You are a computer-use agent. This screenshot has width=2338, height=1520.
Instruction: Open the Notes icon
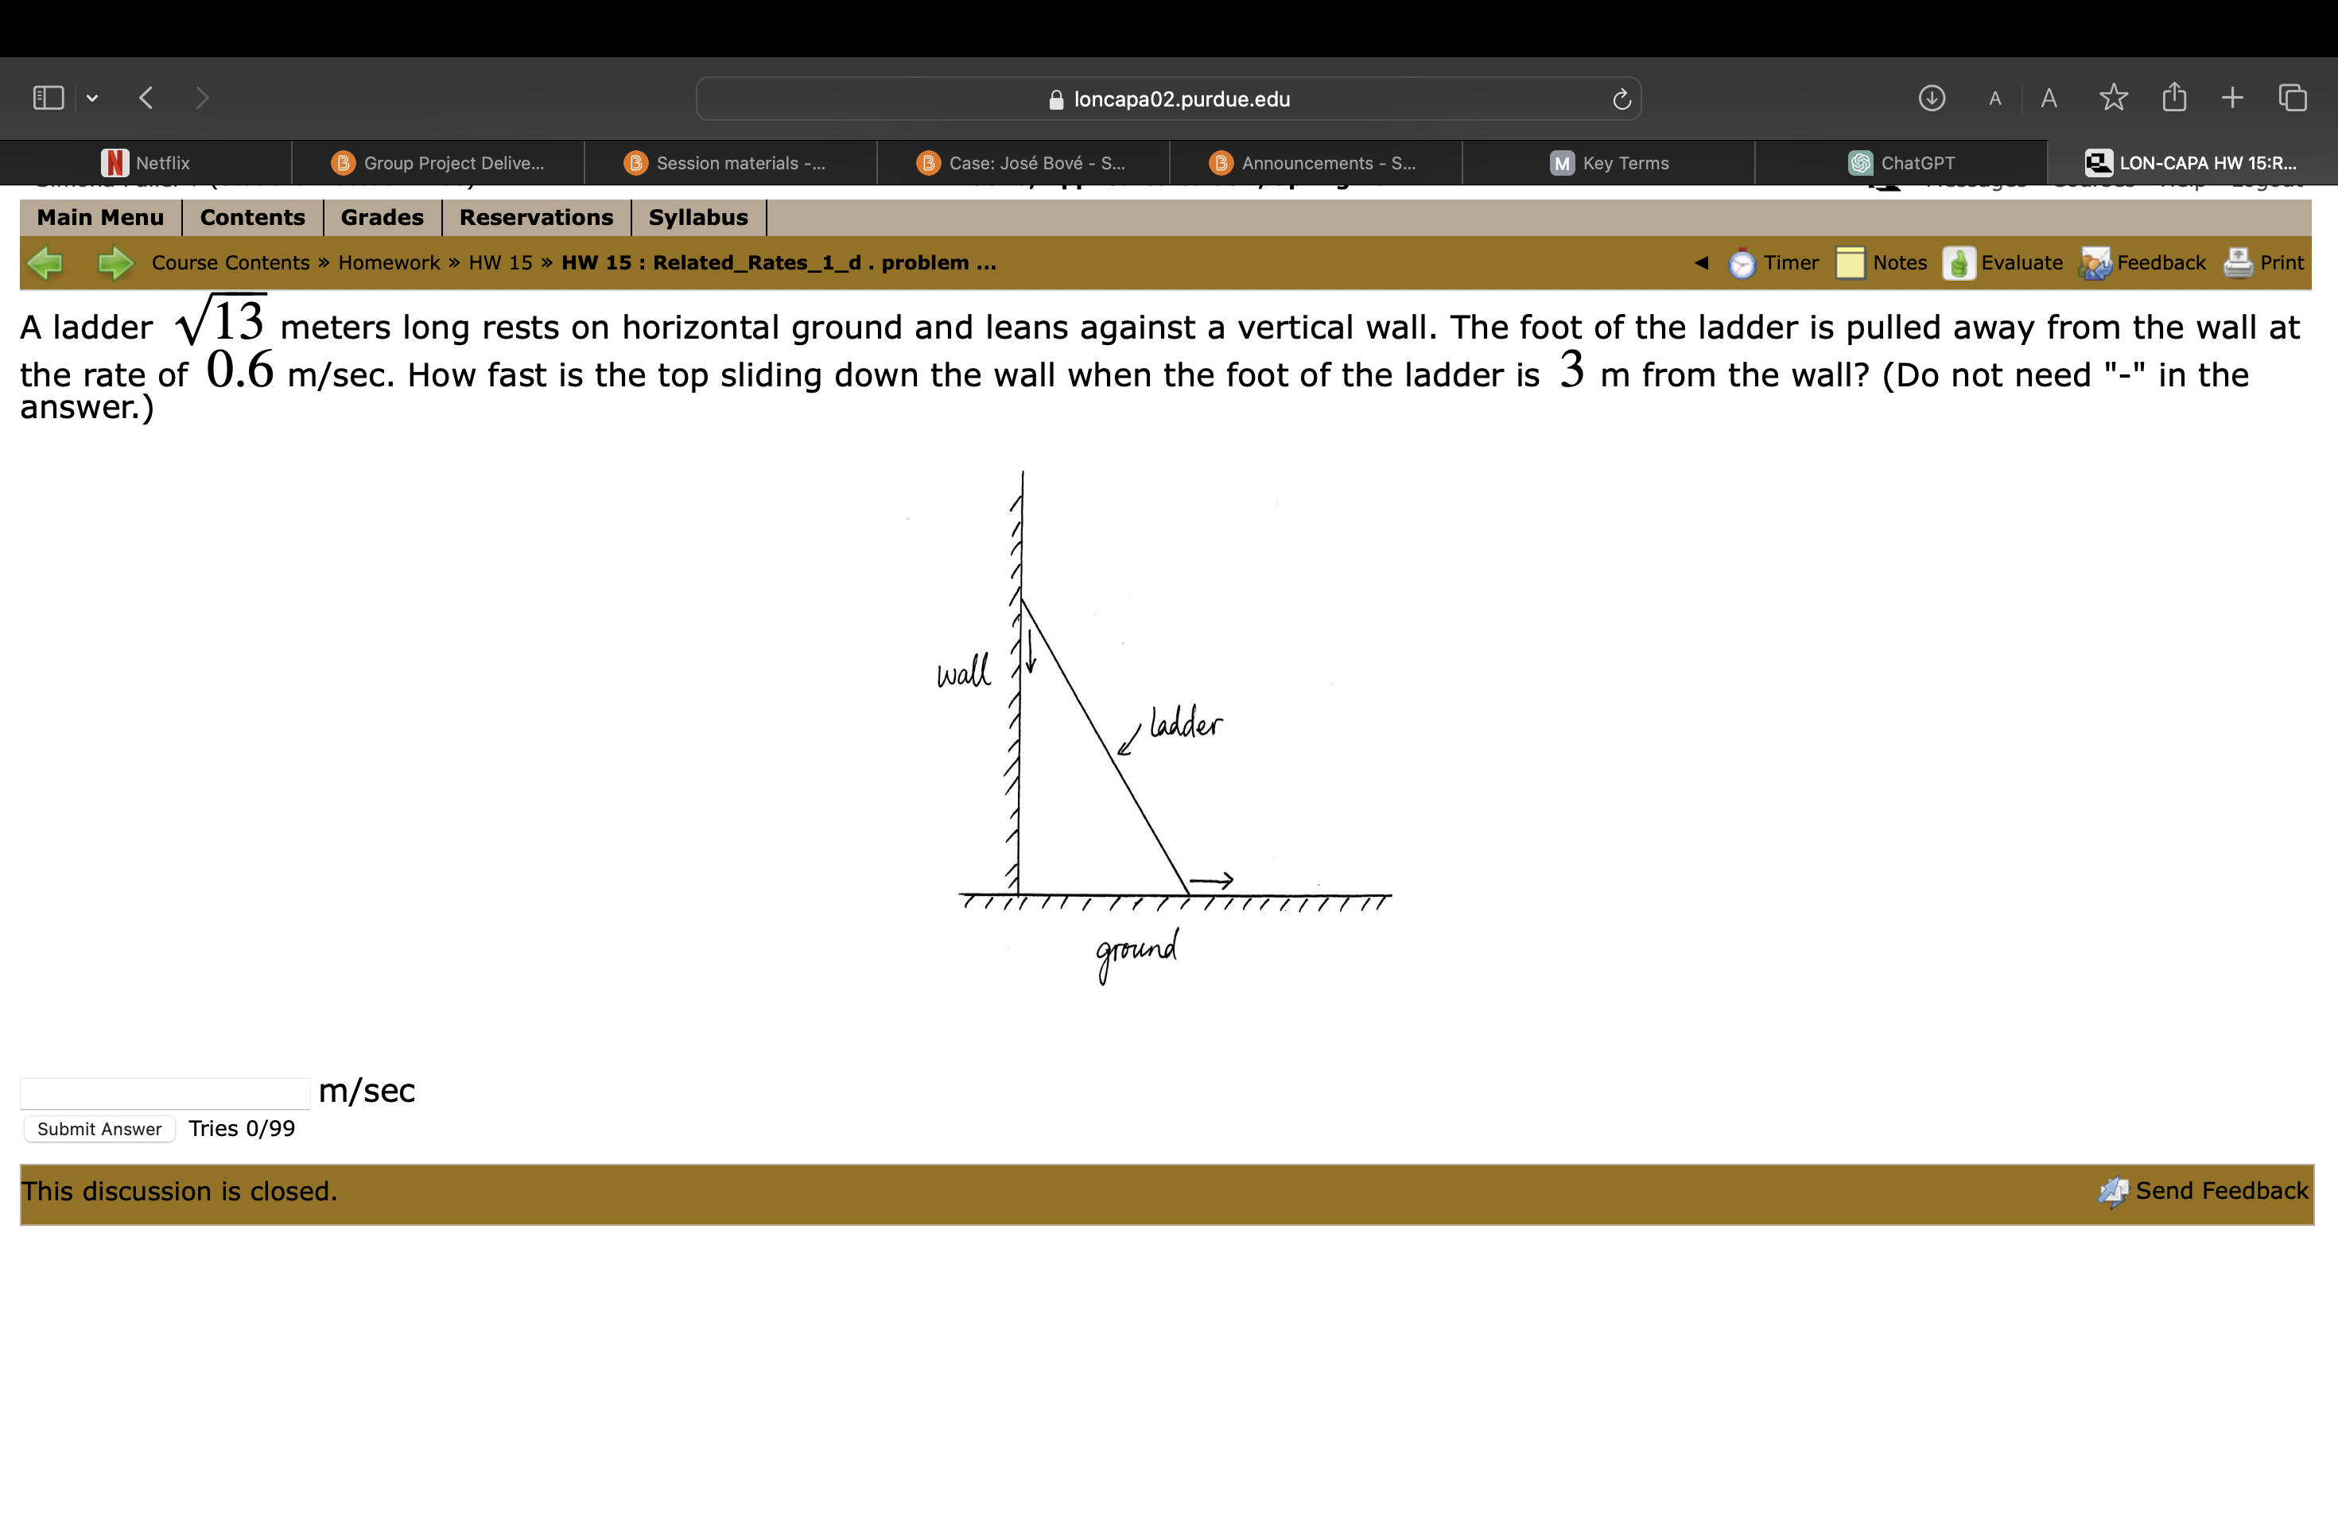click(x=1851, y=262)
